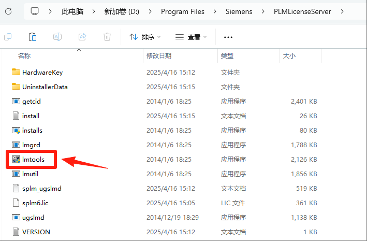Click the HardwareKey file name
Image resolution: width=367 pixels, height=241 pixels.
coord(42,73)
